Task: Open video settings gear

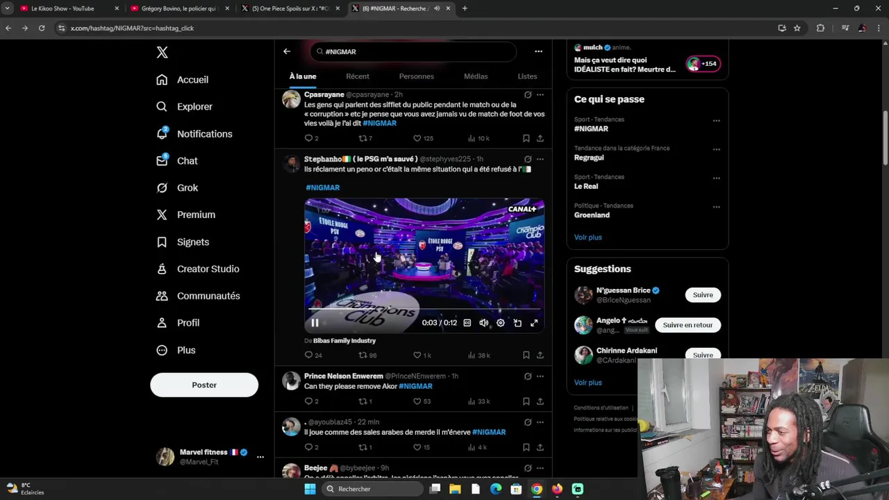Action: 501,323
